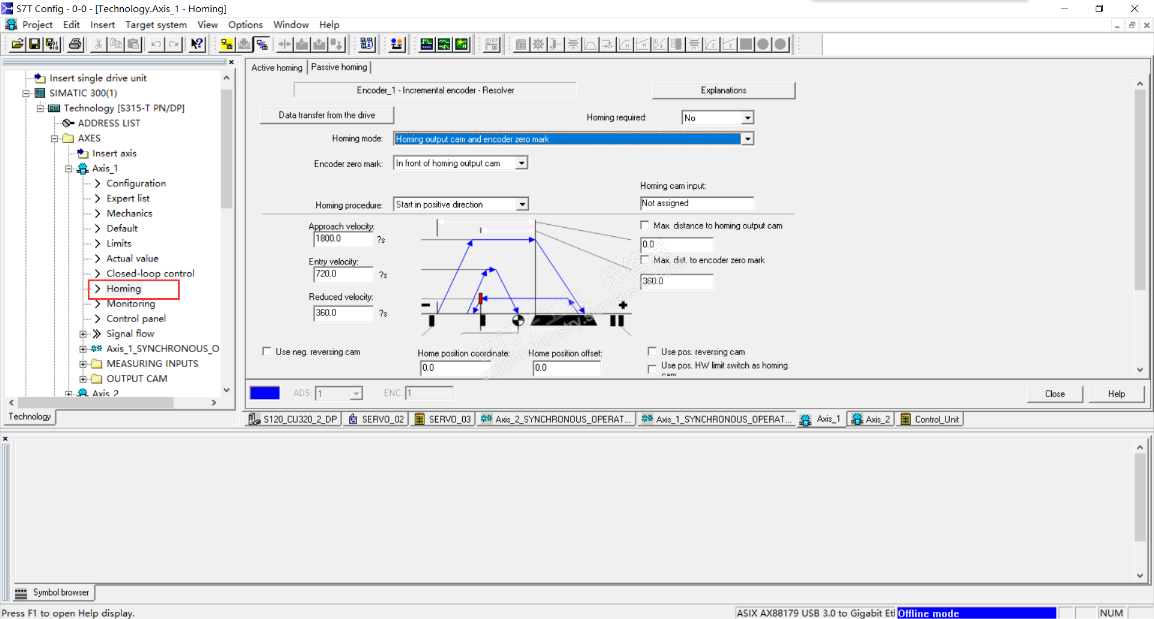Click the gray trapezoid ramp profile icon
The height and width of the screenshot is (619, 1154).
(590, 44)
